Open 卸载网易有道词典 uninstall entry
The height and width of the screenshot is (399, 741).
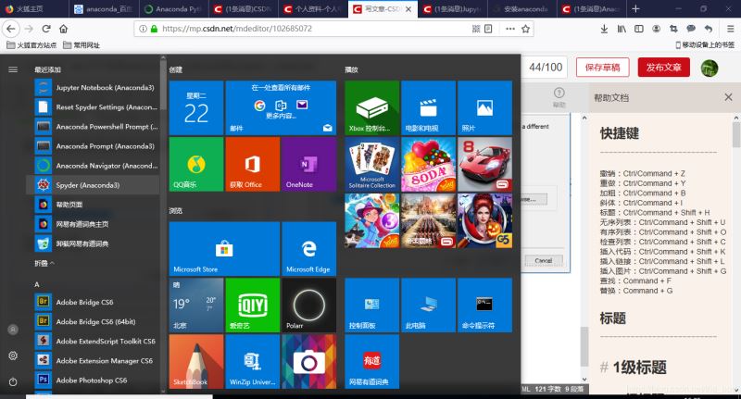coord(94,243)
